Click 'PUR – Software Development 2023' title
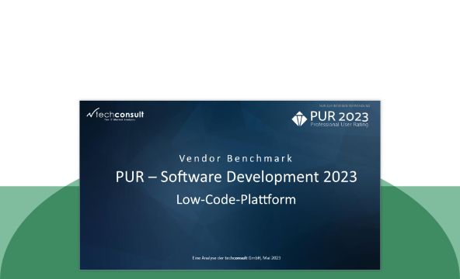 236,177
